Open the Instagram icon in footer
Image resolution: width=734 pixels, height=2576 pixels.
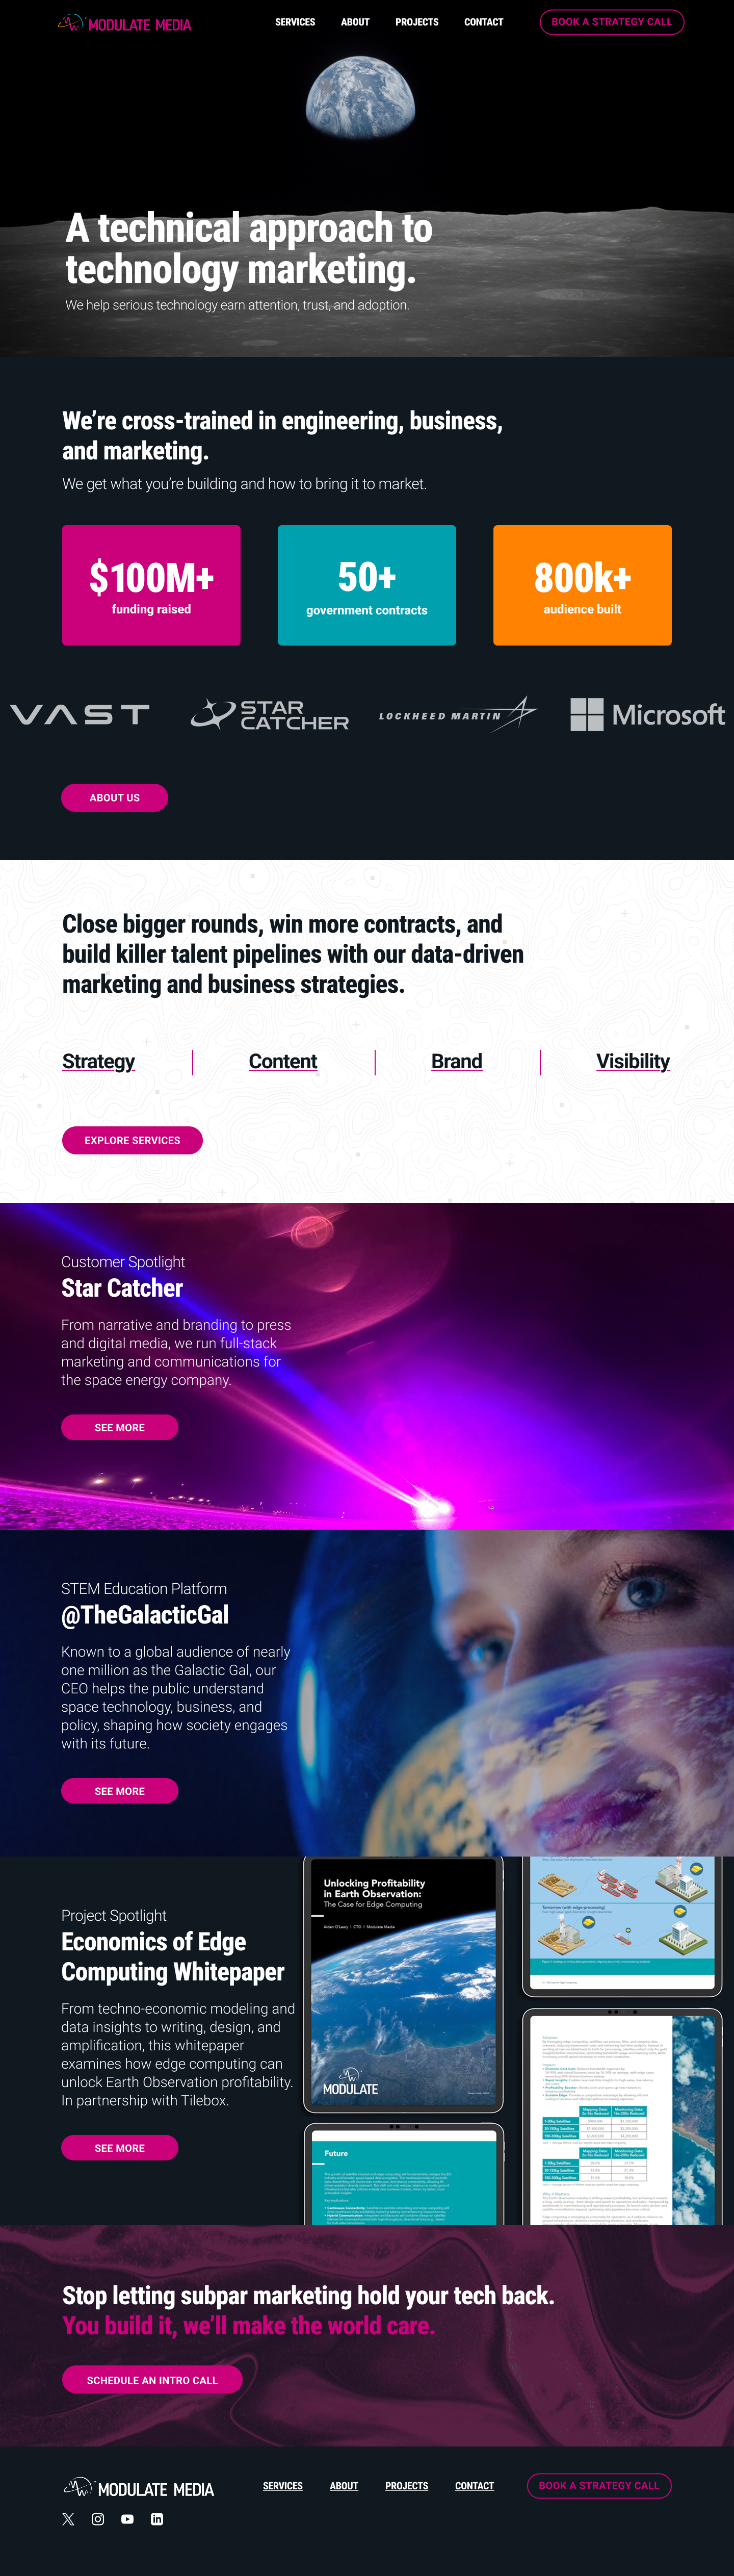pyautogui.click(x=98, y=2519)
